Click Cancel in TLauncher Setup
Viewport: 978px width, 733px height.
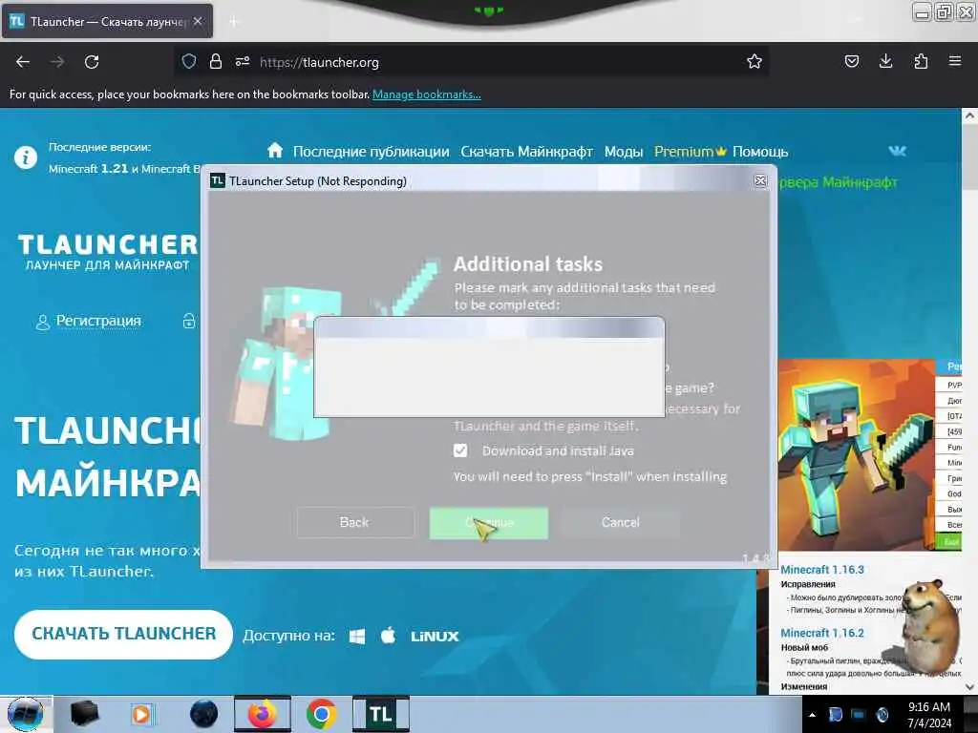tap(621, 522)
